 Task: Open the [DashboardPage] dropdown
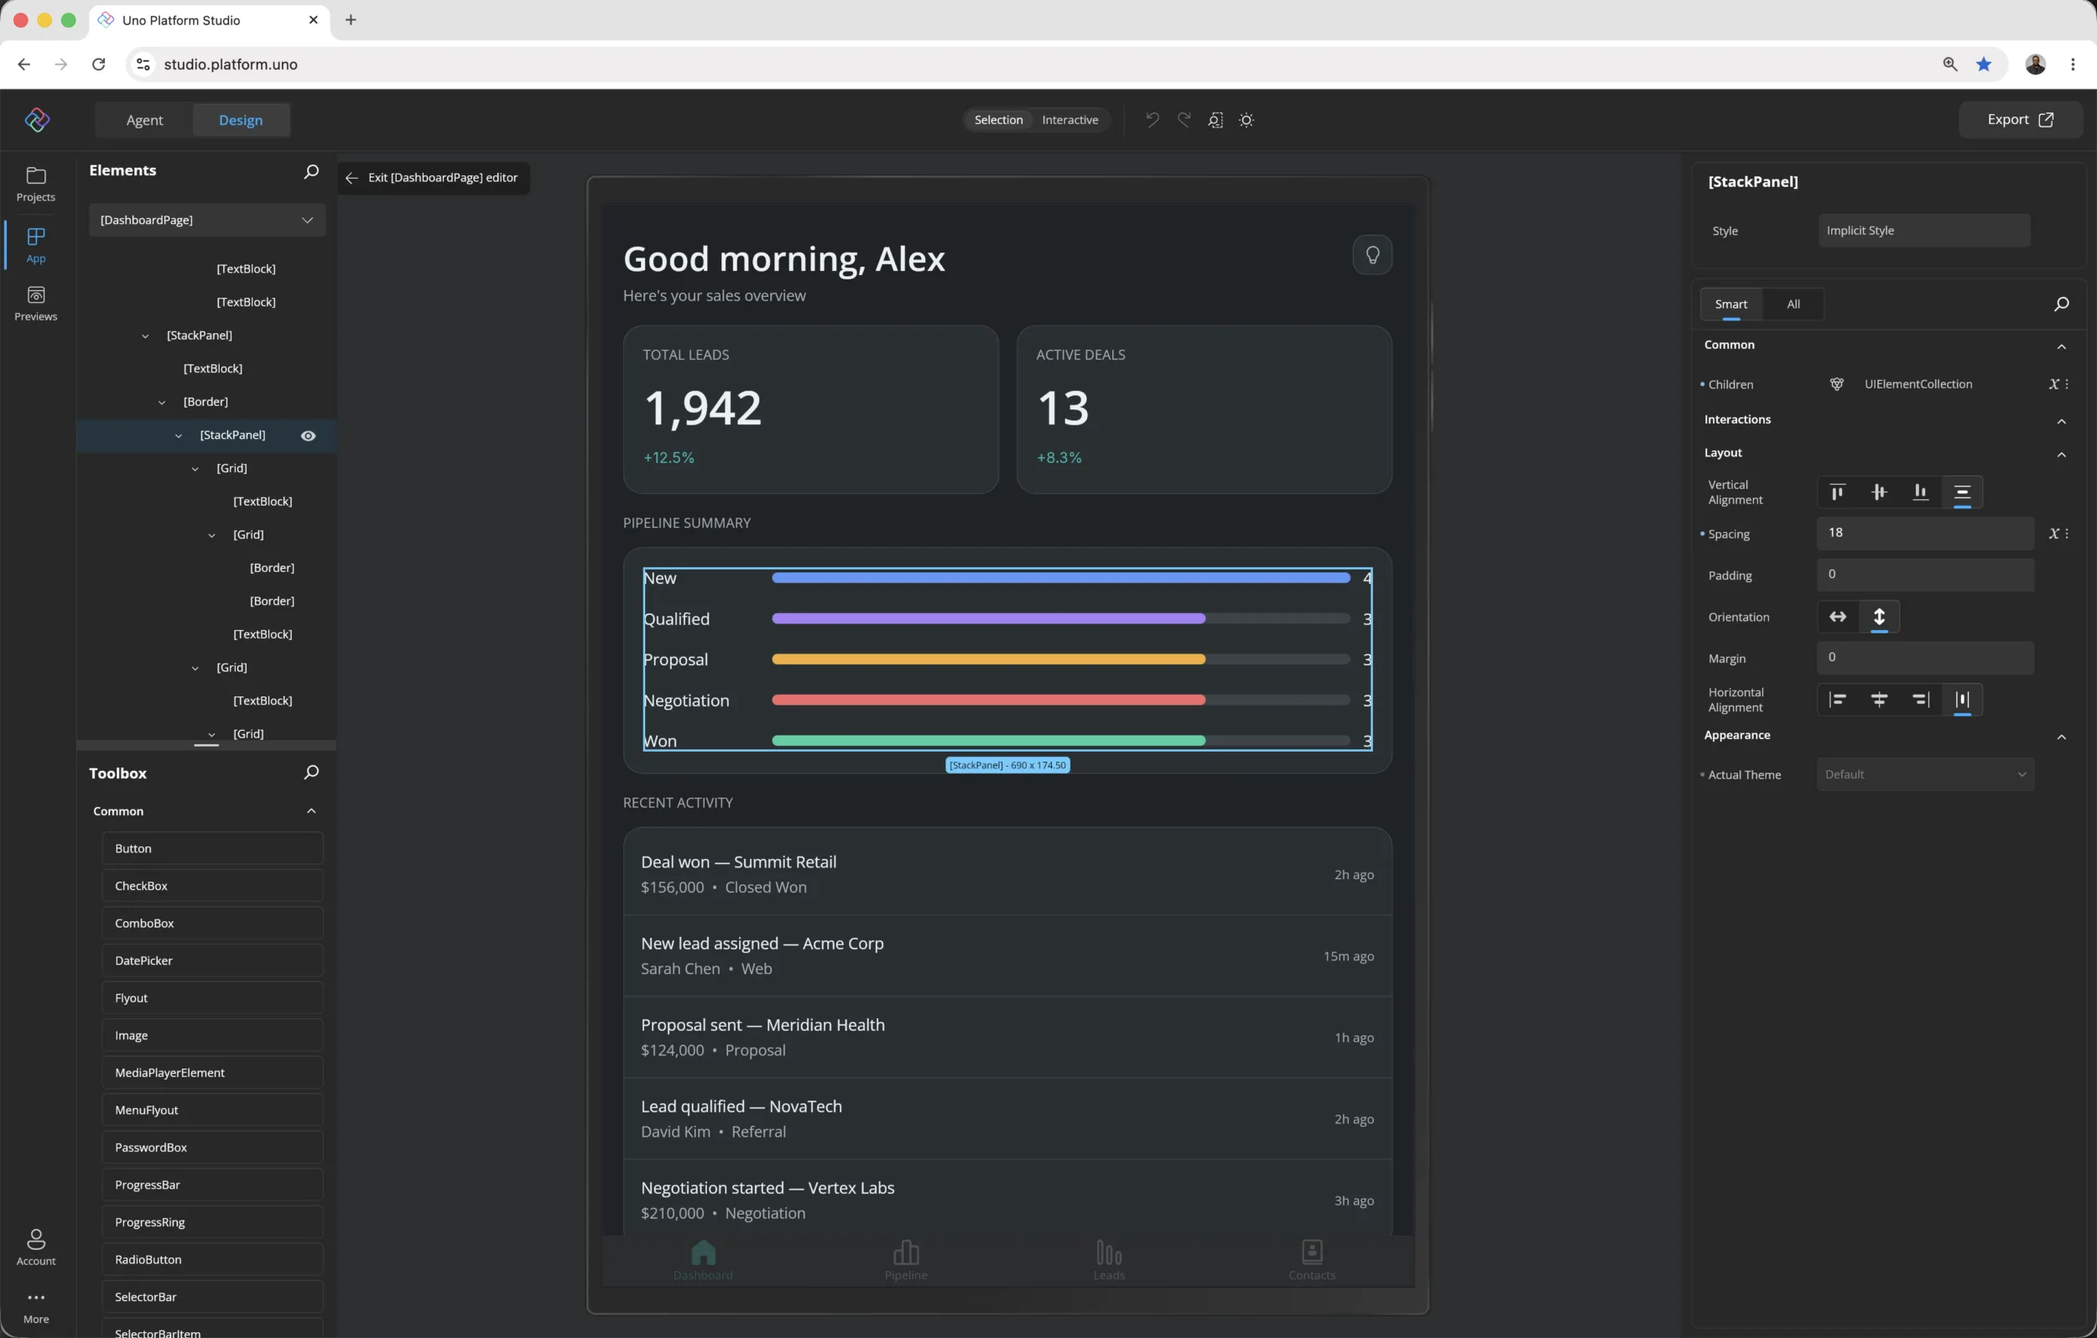pos(207,220)
